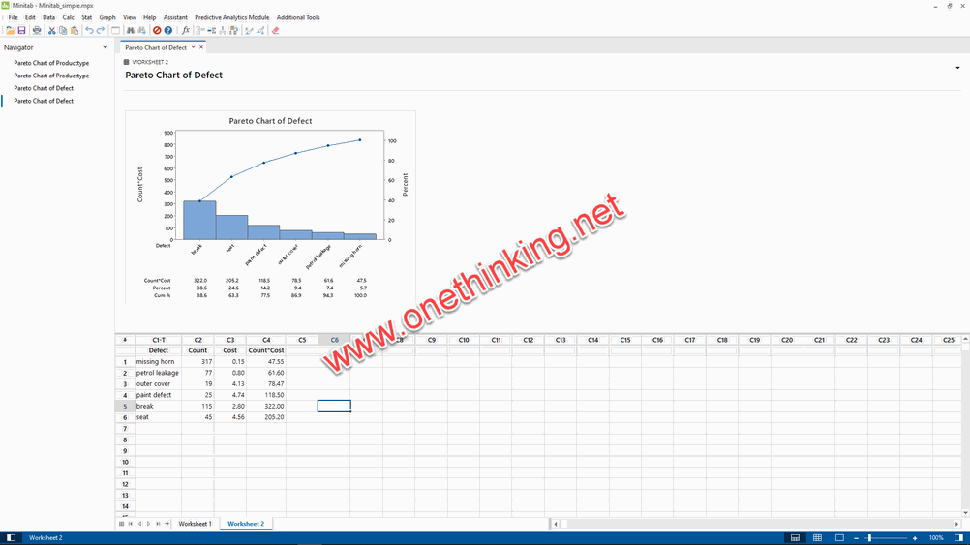Screen dimensions: 970x545
Task: Switch to output-only view in status bar
Action: coord(839,537)
